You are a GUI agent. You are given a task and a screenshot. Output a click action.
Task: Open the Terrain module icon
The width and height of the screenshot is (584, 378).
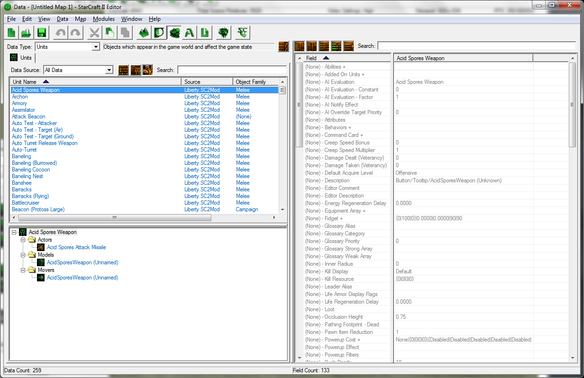click(145, 33)
